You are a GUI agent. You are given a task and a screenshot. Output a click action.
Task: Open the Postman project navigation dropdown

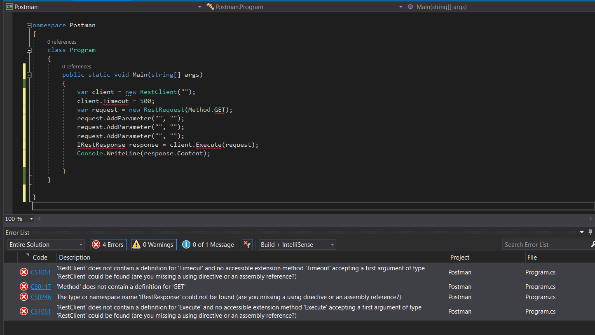click(x=200, y=7)
